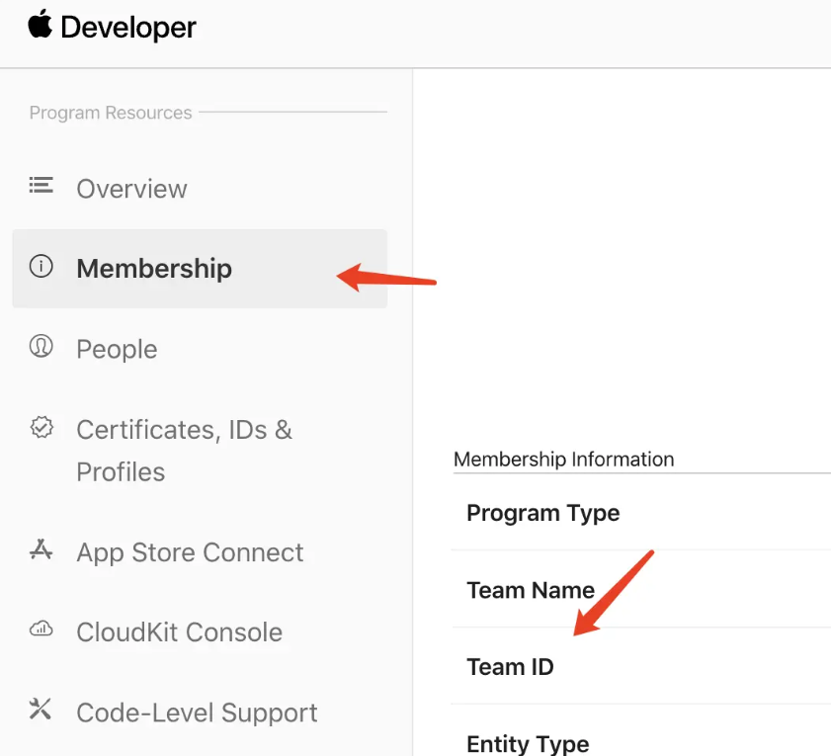
Task: Open the Developer home link
Action: pos(128,27)
